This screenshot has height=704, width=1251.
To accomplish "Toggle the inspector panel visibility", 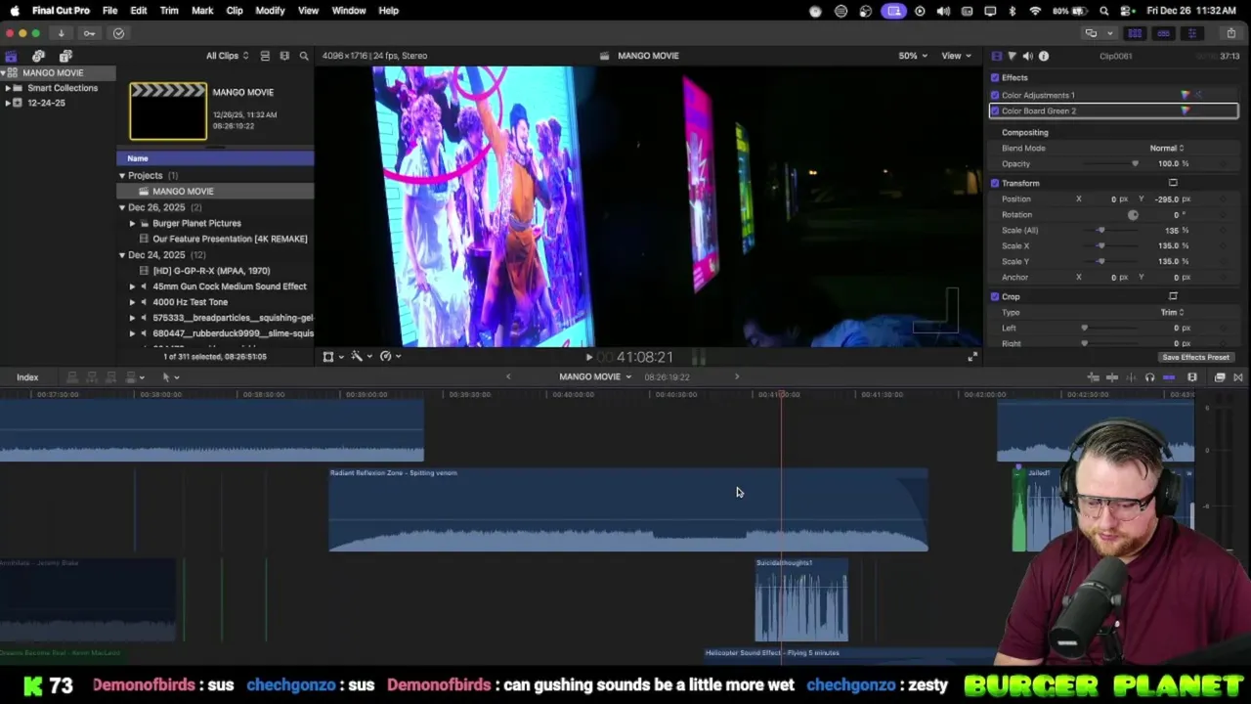I will click(1191, 33).
